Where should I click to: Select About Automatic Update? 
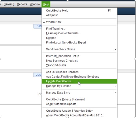(80, 104)
